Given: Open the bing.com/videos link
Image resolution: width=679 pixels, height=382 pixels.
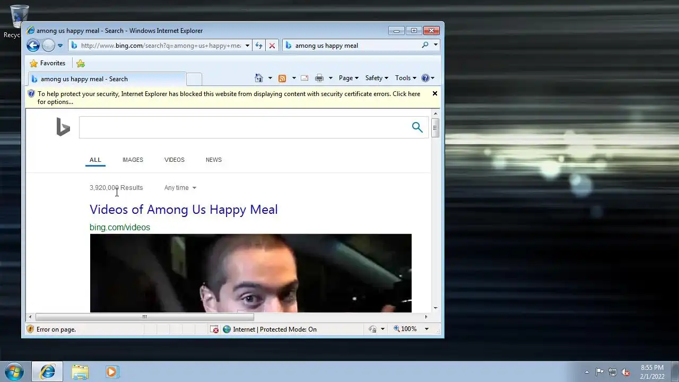Looking at the screenshot, I should pos(120,227).
